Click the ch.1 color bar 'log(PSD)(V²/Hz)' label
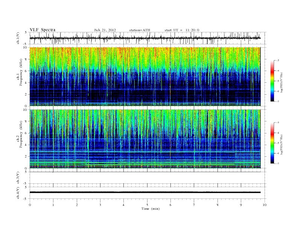This screenshot has width=298, height=230. 281,82
